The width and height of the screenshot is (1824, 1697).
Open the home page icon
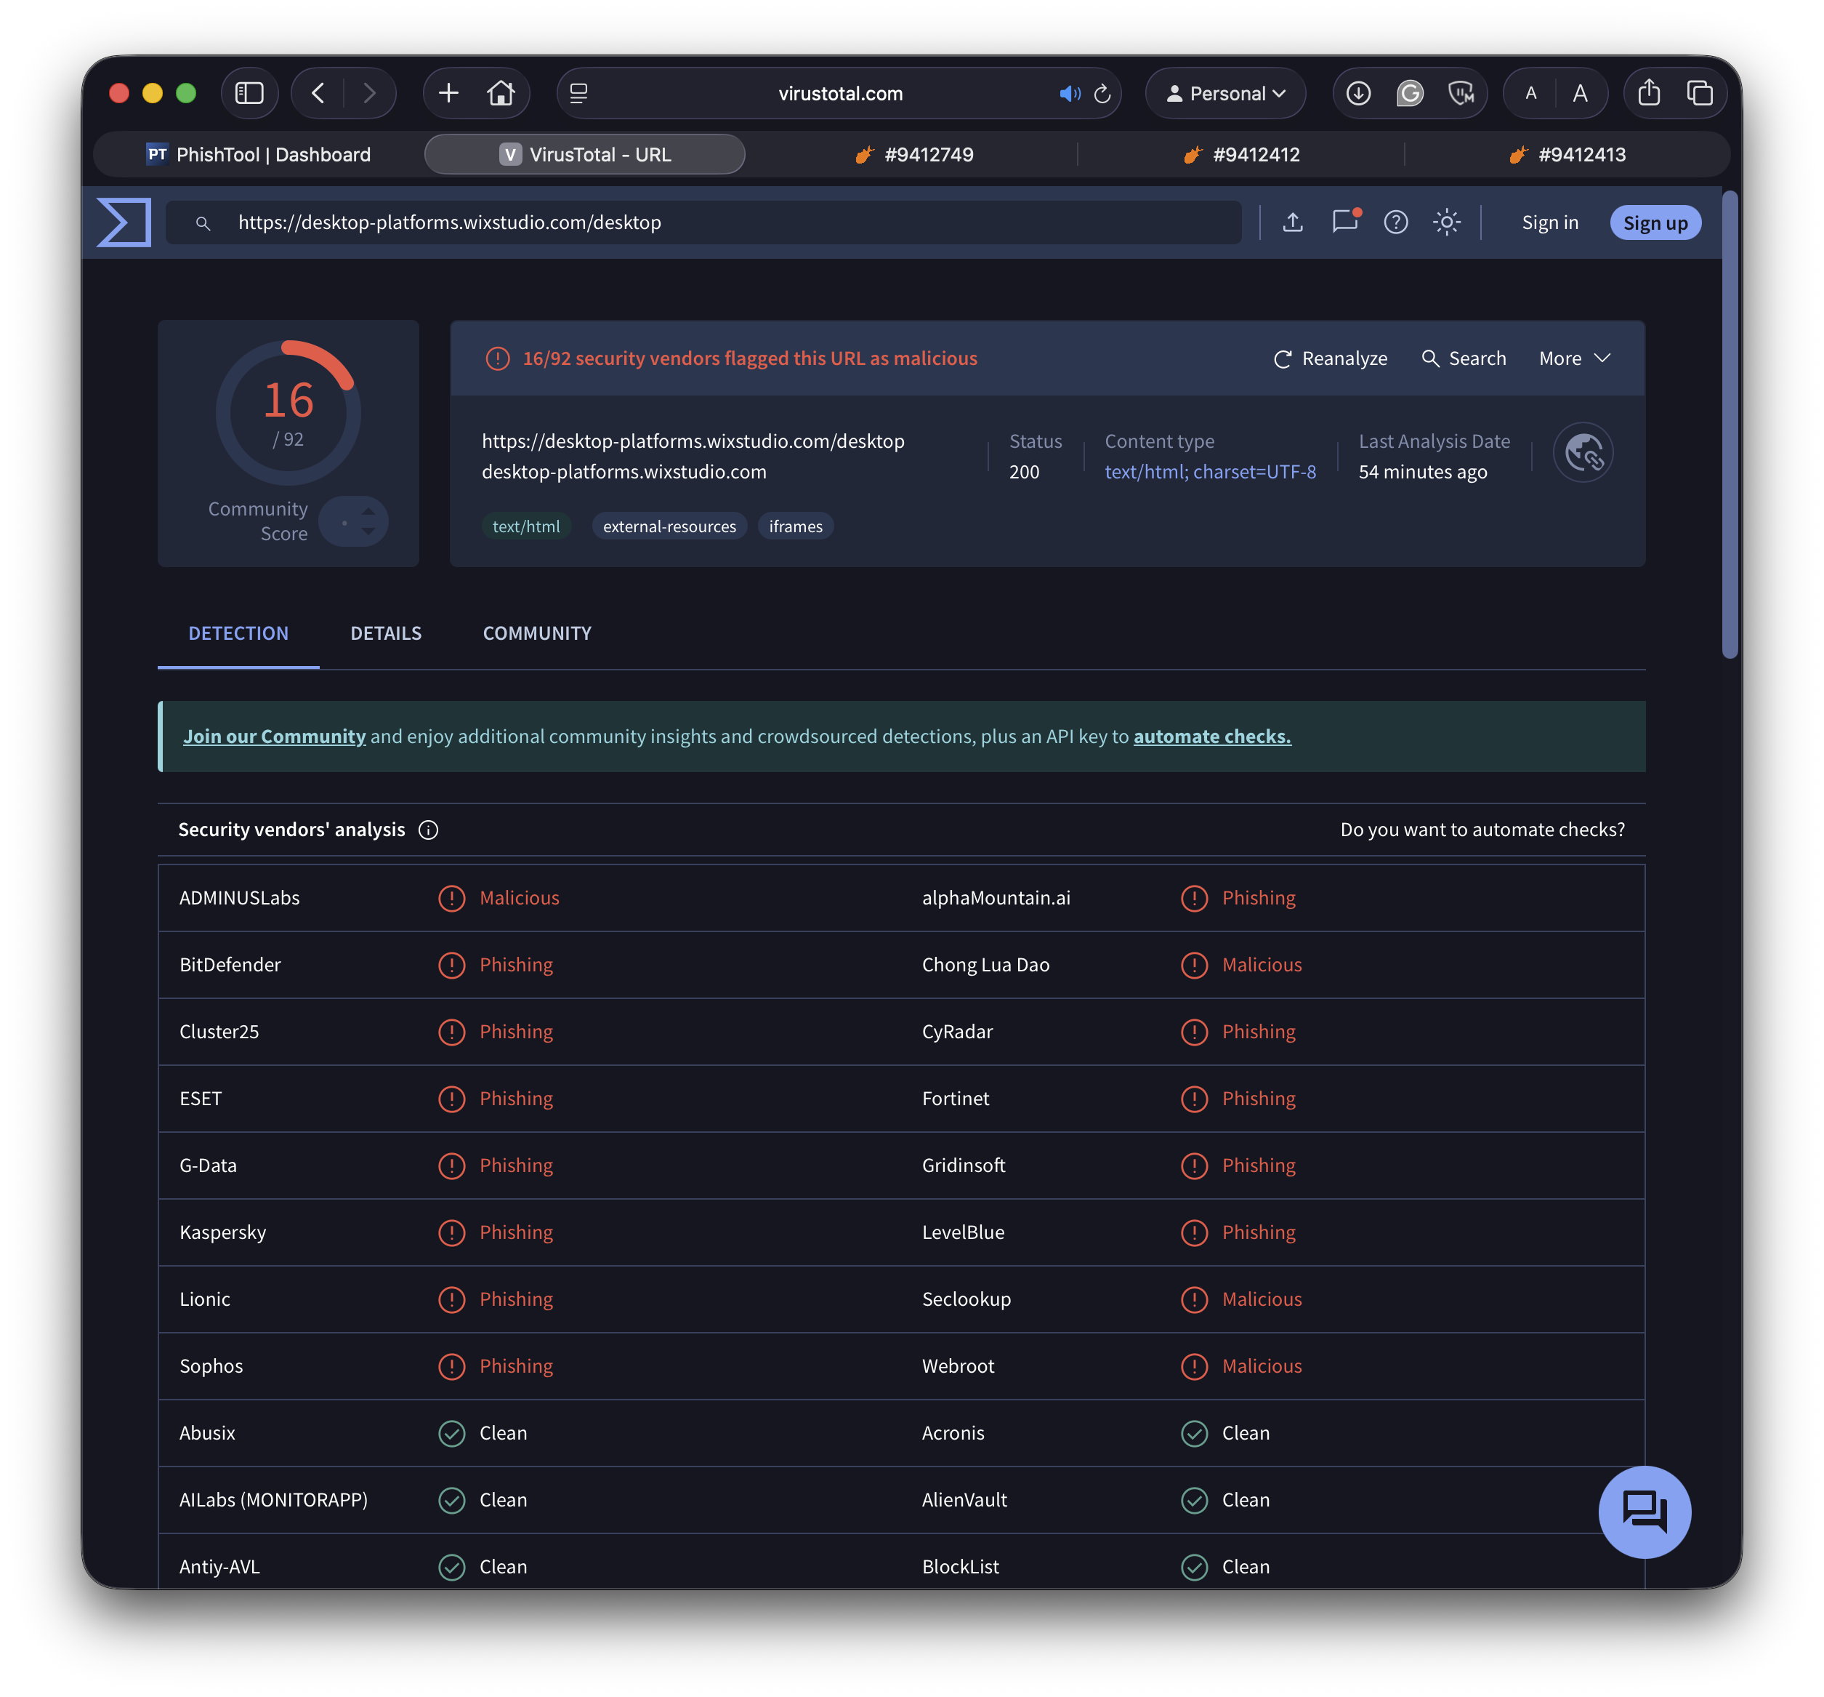coord(501,94)
